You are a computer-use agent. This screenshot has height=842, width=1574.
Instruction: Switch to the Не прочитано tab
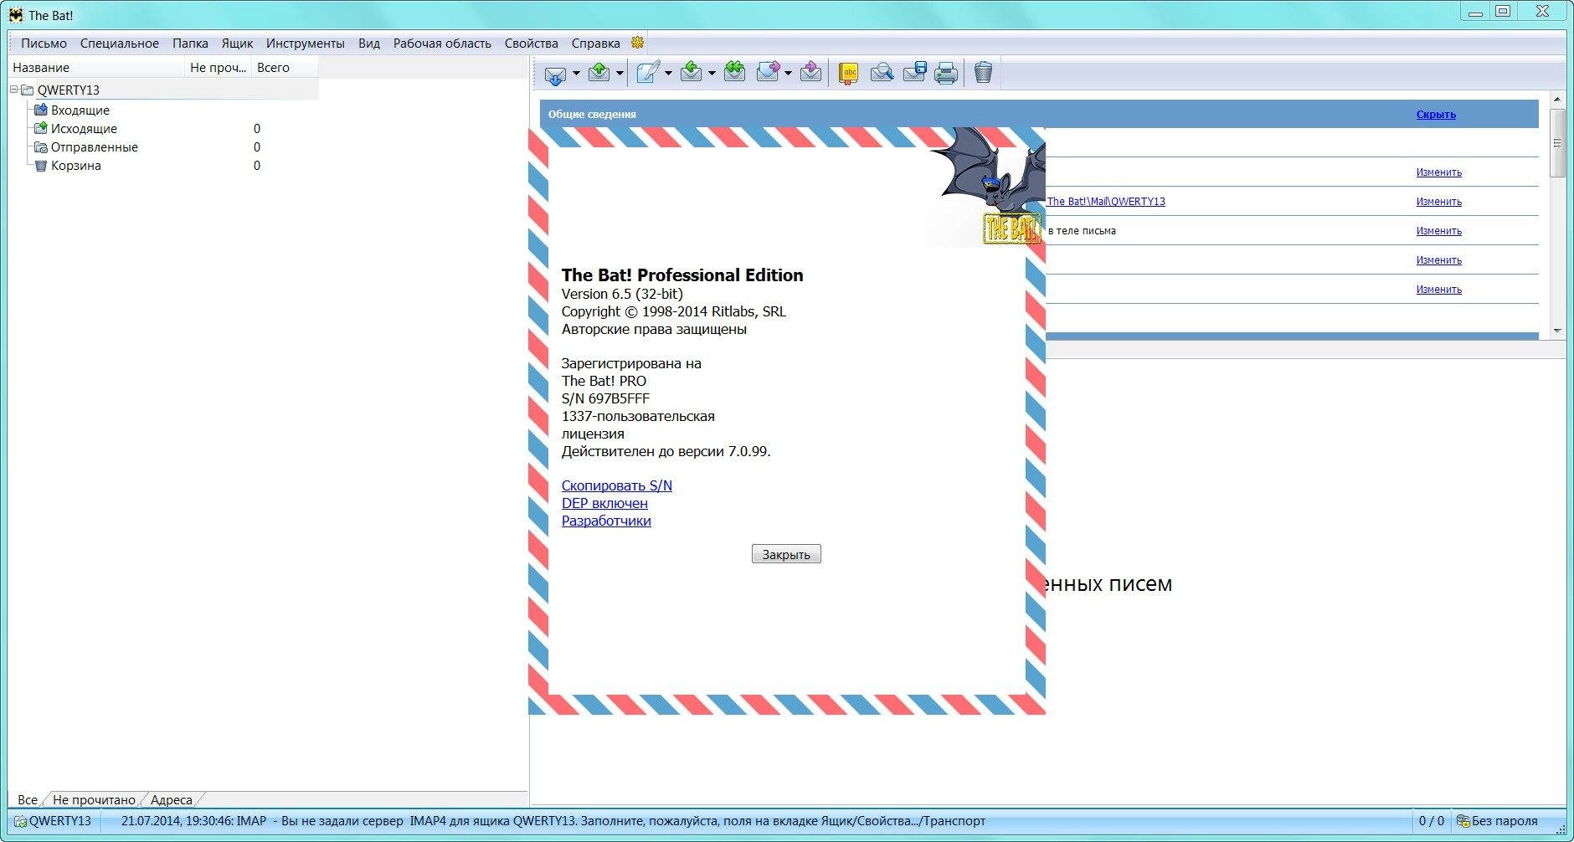94,799
